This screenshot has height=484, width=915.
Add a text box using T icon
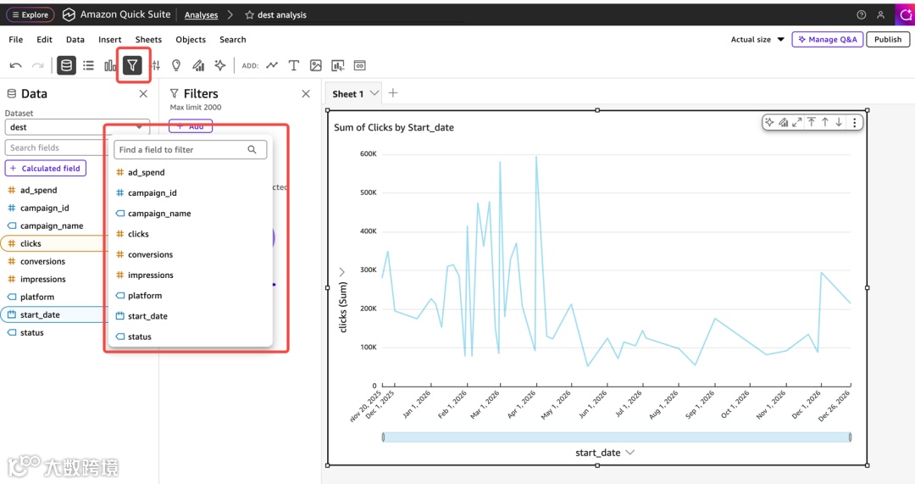(293, 65)
